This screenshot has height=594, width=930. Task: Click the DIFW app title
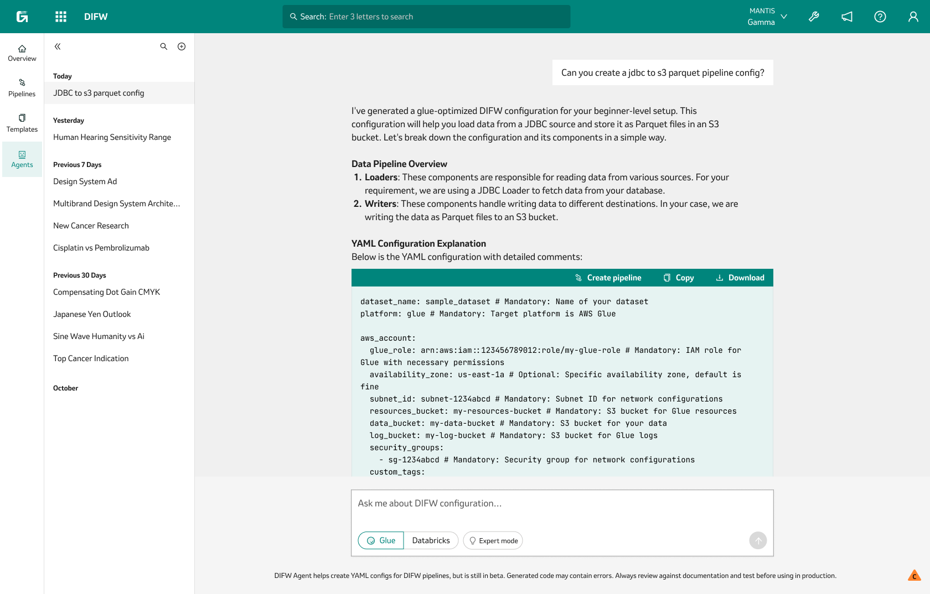(96, 17)
